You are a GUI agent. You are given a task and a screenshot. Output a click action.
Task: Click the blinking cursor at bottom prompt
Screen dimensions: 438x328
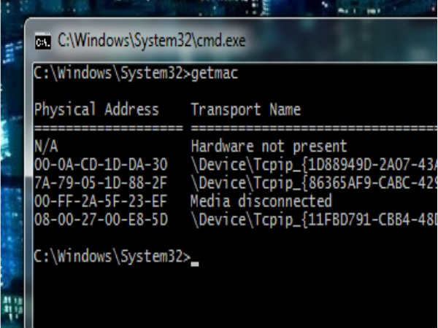click(x=194, y=259)
